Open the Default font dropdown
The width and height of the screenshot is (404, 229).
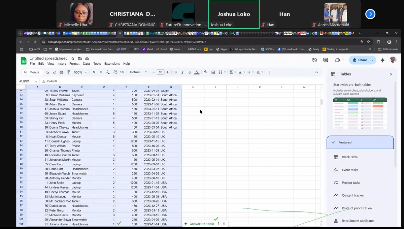pyautogui.click(x=138, y=72)
